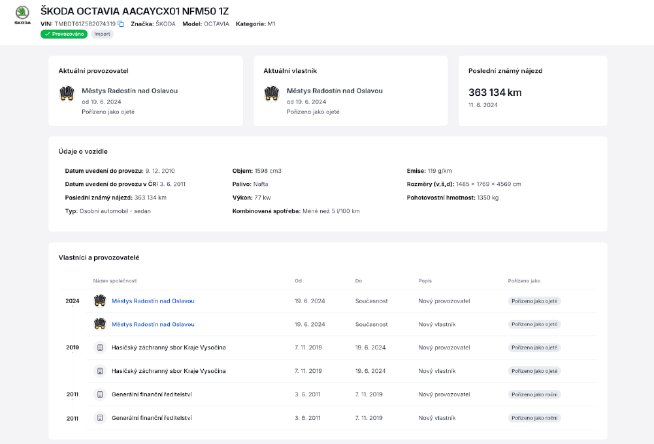Click building icon in Generální ředitelství Nový vlastník row
The width and height of the screenshot is (654, 444).
(x=100, y=418)
